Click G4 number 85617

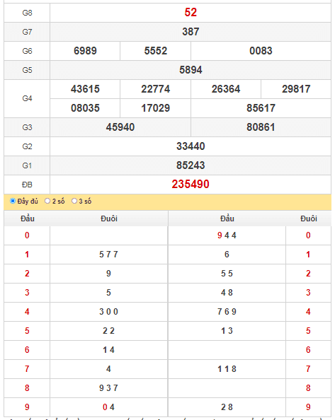tap(261, 108)
